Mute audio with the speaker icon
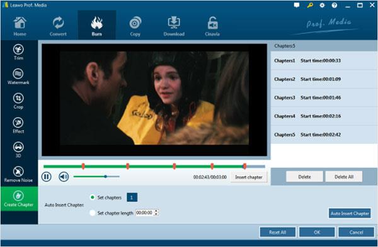Screen dimensions: 378x247 pos(64,177)
